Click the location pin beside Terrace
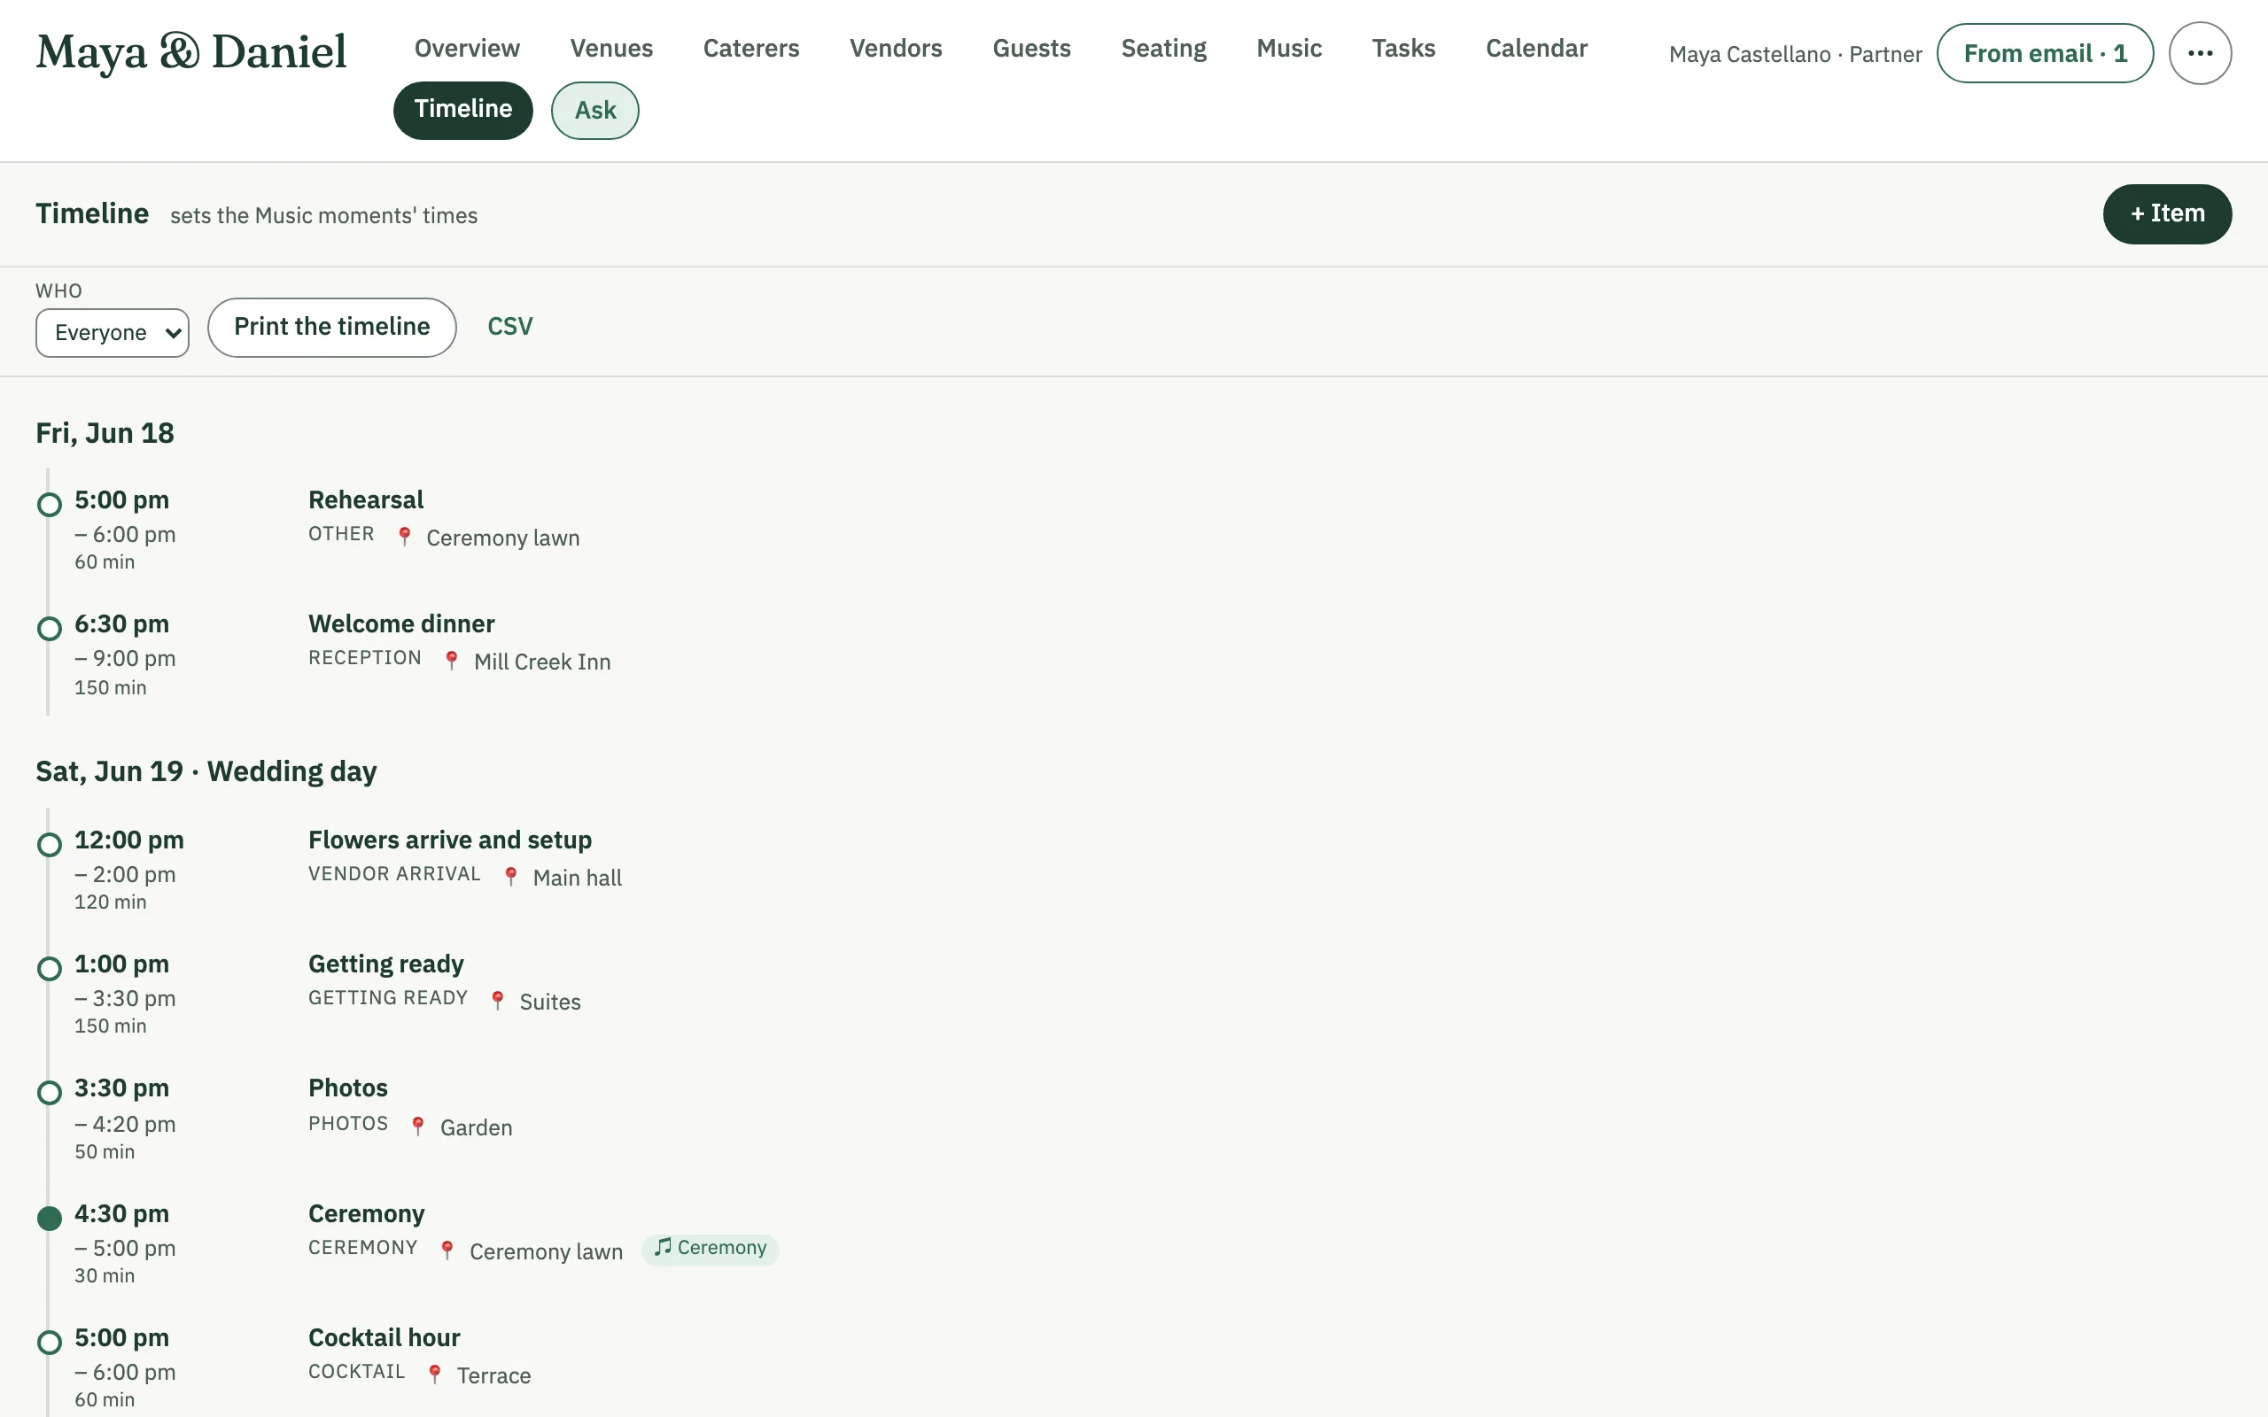 [x=435, y=1374]
